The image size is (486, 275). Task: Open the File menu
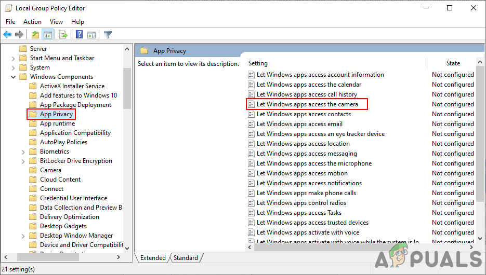tap(10, 22)
